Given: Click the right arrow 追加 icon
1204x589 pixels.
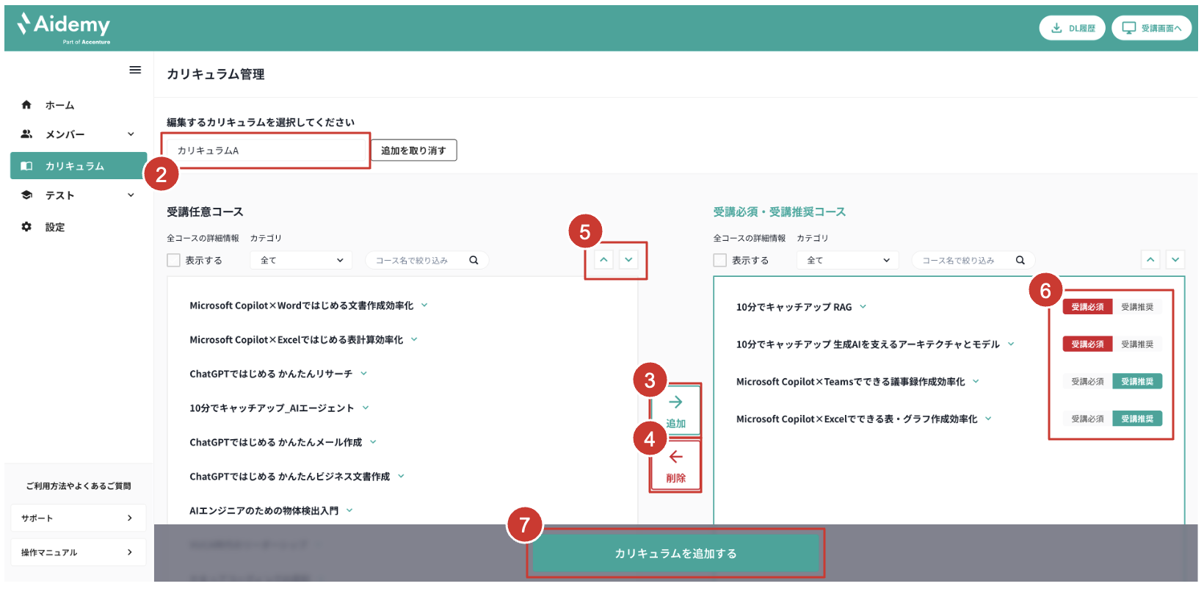Looking at the screenshot, I should point(676,402).
